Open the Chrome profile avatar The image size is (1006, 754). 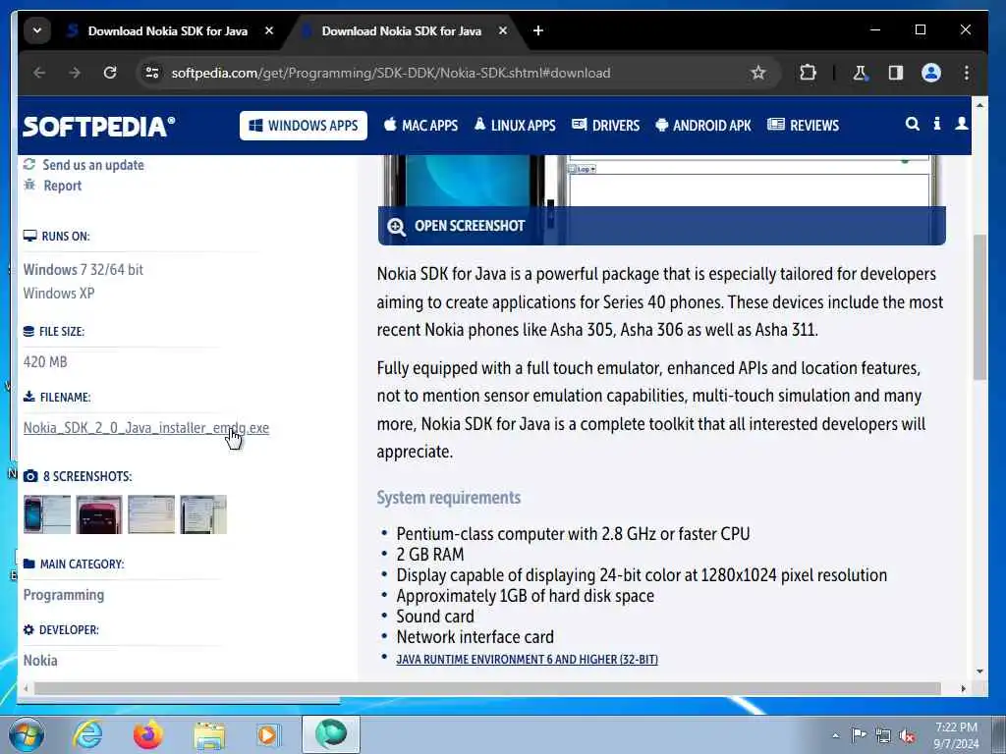tap(931, 73)
